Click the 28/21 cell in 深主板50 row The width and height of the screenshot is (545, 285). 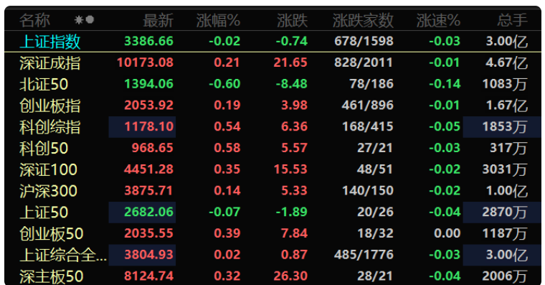point(375,276)
